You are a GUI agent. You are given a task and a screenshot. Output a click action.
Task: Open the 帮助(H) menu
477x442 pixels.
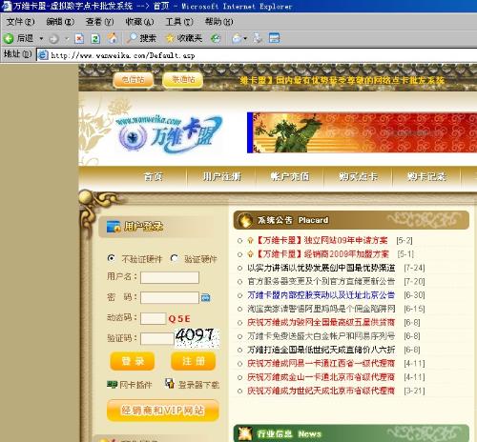tap(218, 22)
